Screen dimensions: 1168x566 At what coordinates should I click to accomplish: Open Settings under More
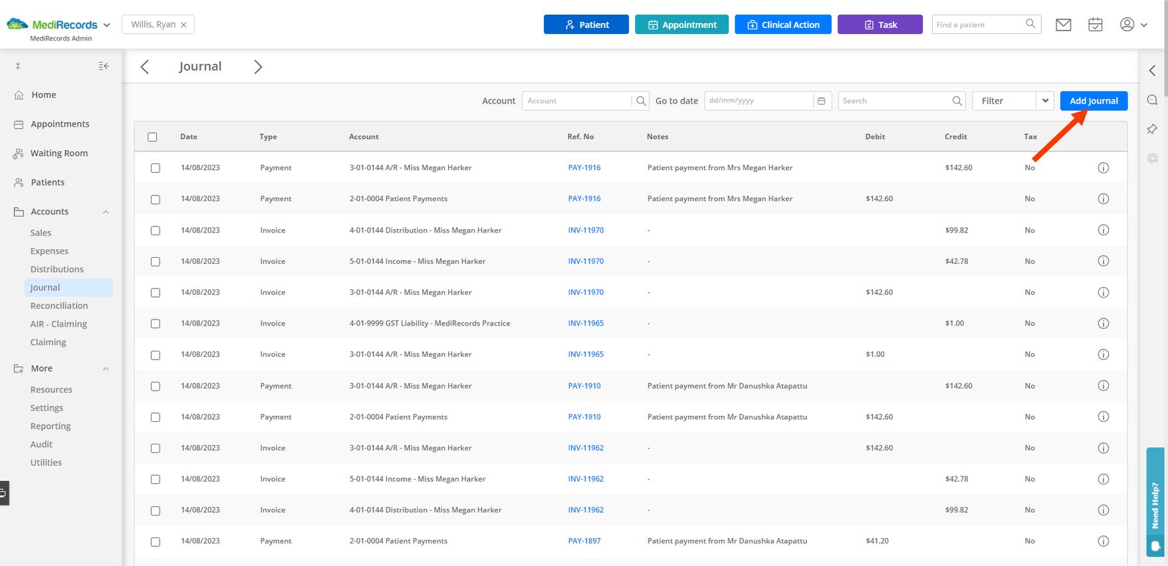pos(47,408)
